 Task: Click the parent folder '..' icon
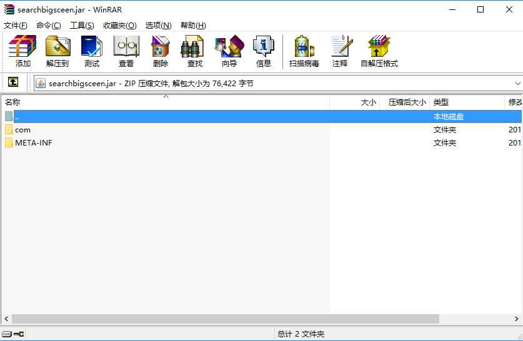click(9, 116)
